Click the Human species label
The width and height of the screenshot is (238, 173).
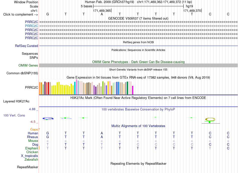coord(33,133)
